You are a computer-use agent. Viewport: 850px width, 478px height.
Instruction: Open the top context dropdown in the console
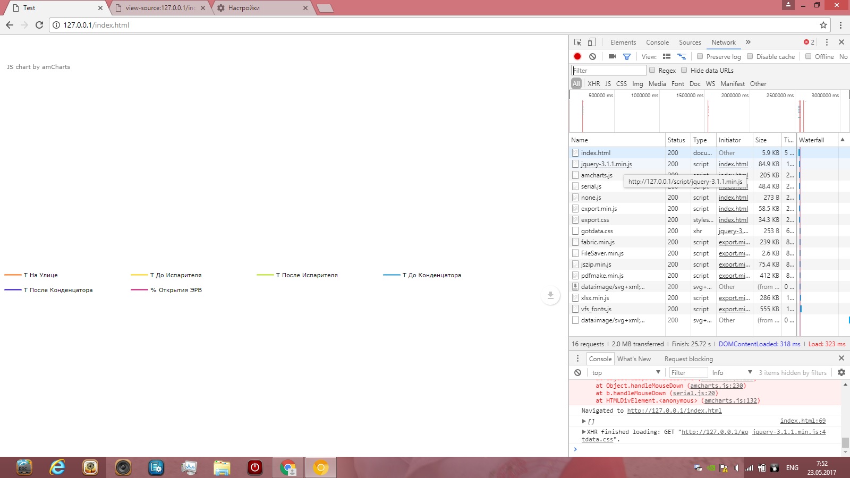point(626,373)
